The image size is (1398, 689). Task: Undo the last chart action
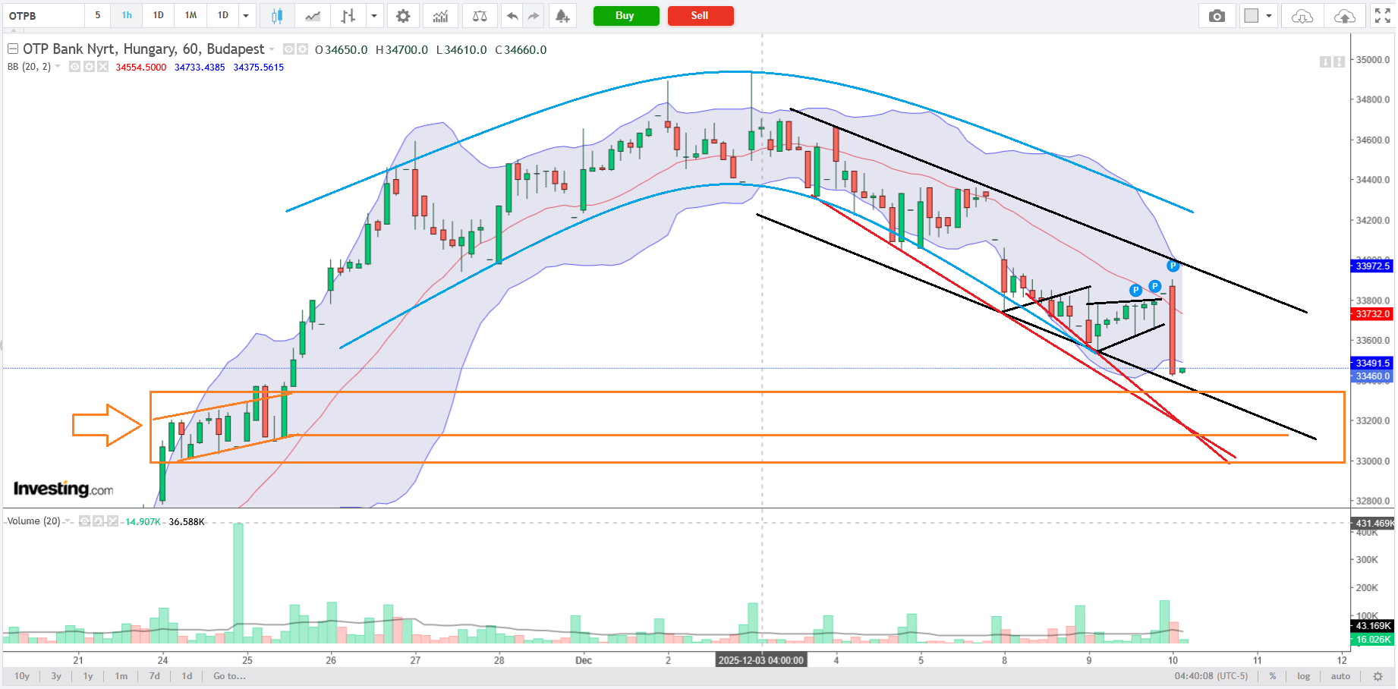tap(512, 16)
